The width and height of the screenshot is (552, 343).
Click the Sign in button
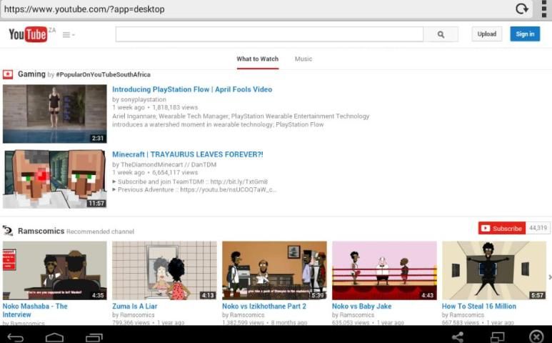click(525, 34)
